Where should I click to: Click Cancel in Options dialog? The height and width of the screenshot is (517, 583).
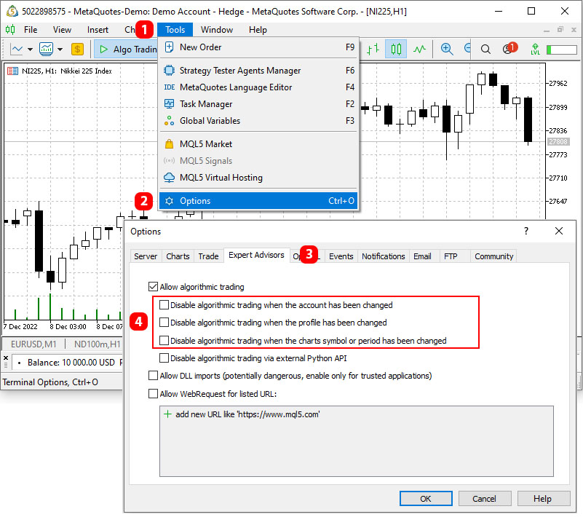click(x=485, y=498)
